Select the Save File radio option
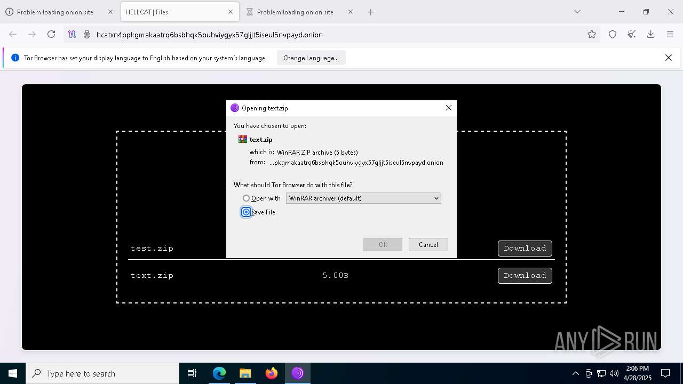Image resolution: width=683 pixels, height=384 pixels. [246, 212]
